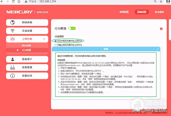Click the globe icon for 网络参数
The image size is (171, 116).
pyautogui.click(x=13, y=22)
